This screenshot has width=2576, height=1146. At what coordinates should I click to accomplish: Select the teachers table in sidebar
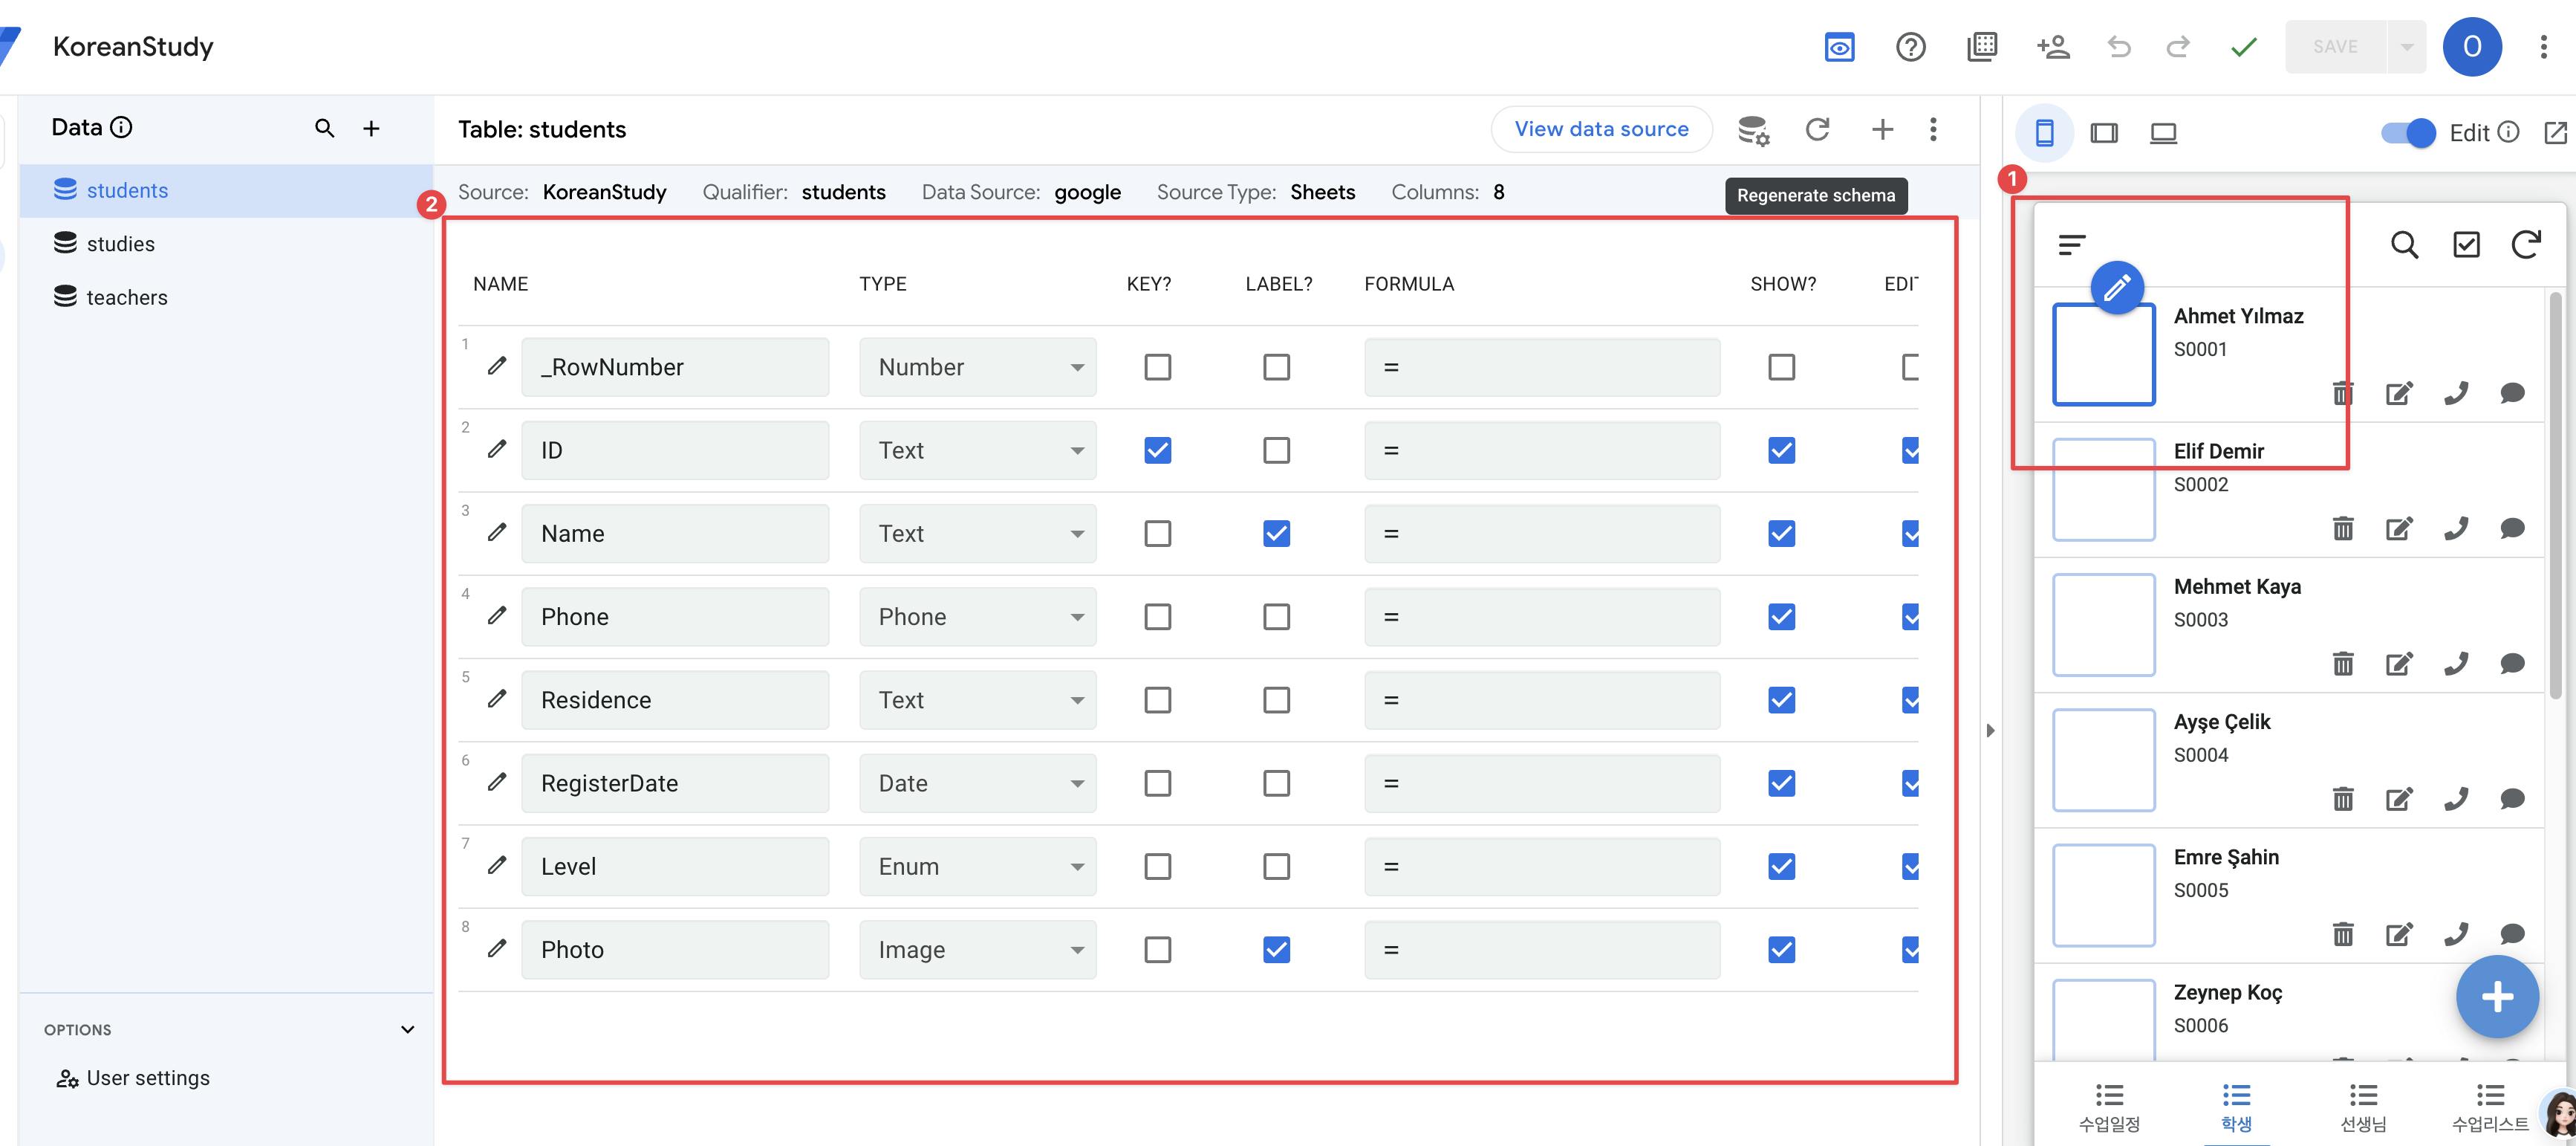pos(127,297)
